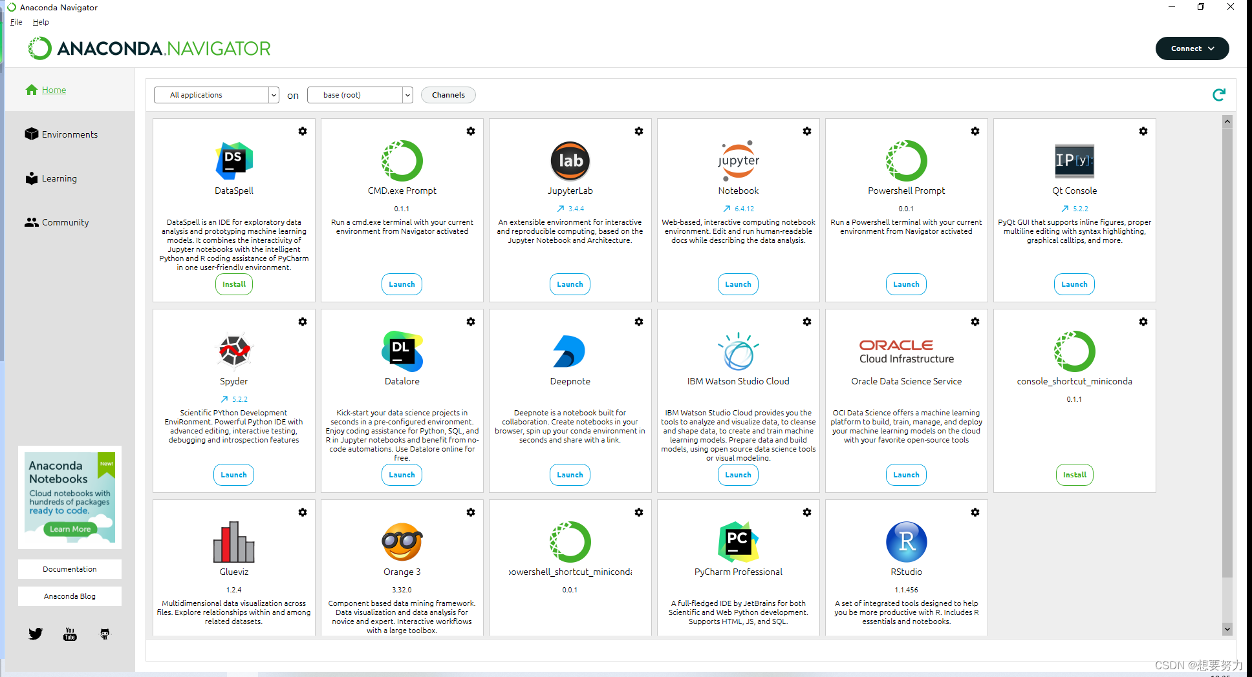
Task: Open the Powershell Prompt settings gear
Action: point(975,131)
